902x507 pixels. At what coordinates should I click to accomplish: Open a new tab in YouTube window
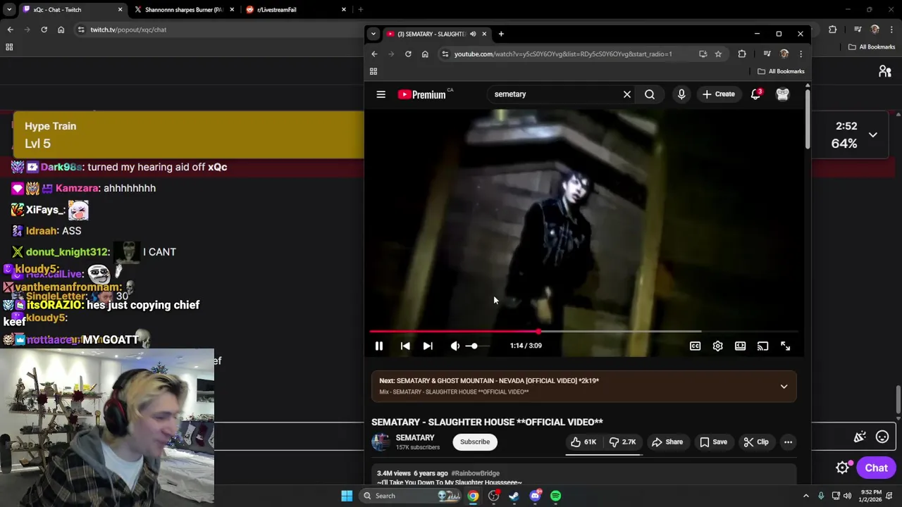[x=501, y=34]
